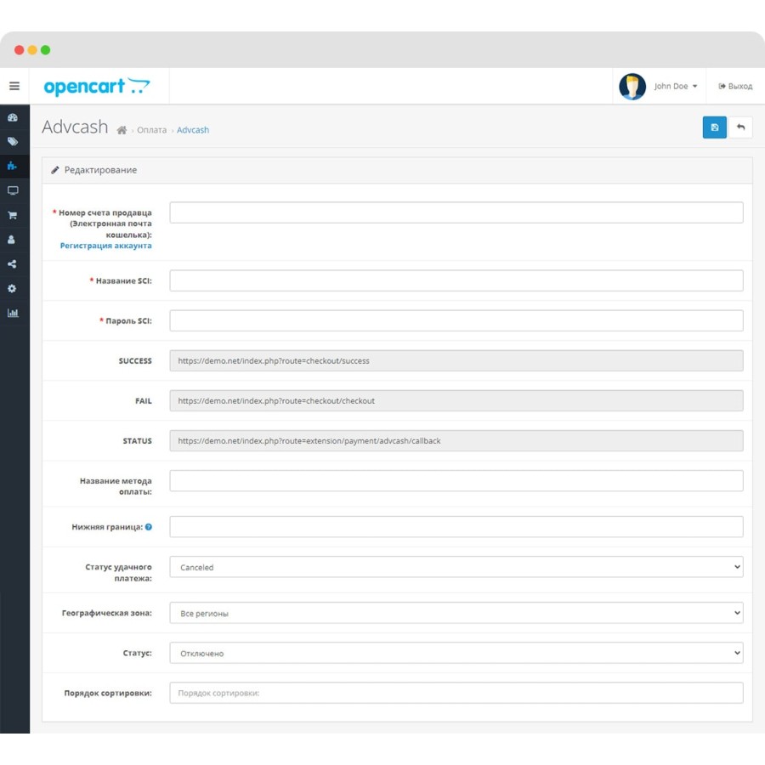Click the STATUS callback URL field
The height and width of the screenshot is (765, 765).
click(456, 440)
